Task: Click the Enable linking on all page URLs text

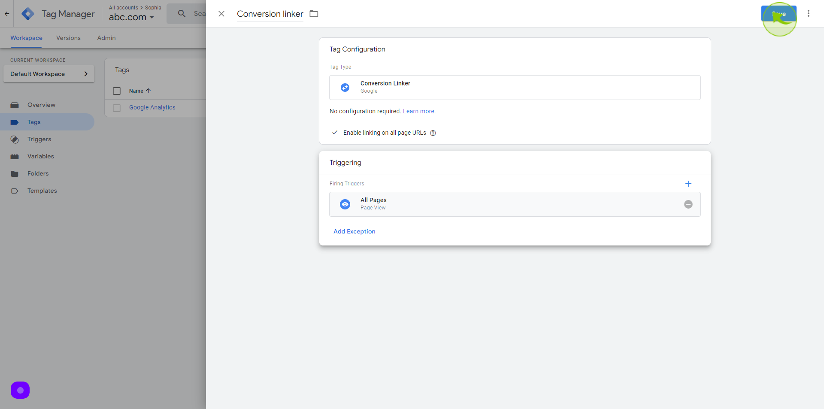Action: 385,133
